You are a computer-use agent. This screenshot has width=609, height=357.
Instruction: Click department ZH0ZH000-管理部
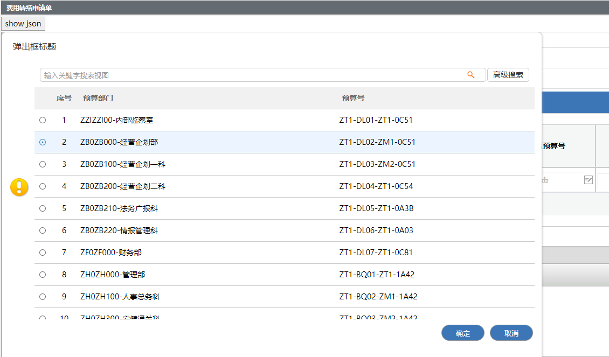click(x=113, y=275)
